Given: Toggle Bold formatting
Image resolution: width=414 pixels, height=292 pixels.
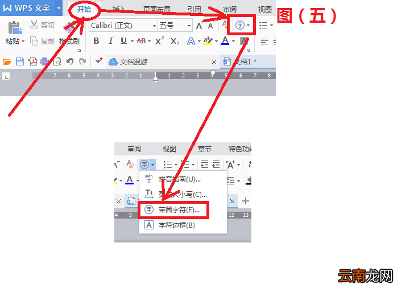Looking at the screenshot, I should (x=96, y=41).
